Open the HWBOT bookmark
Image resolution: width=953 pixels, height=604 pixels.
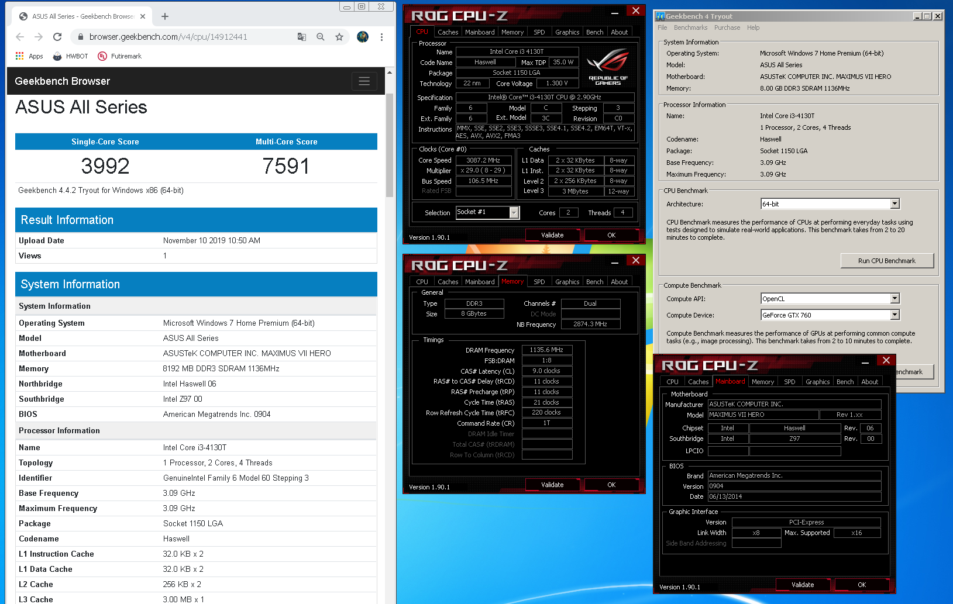[x=70, y=56]
